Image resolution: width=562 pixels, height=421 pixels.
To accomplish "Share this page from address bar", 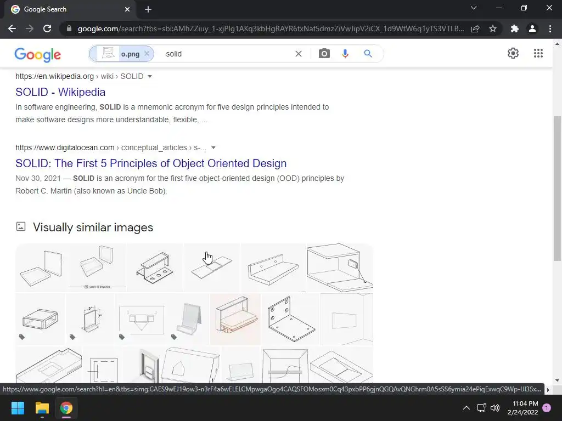I will click(x=475, y=29).
